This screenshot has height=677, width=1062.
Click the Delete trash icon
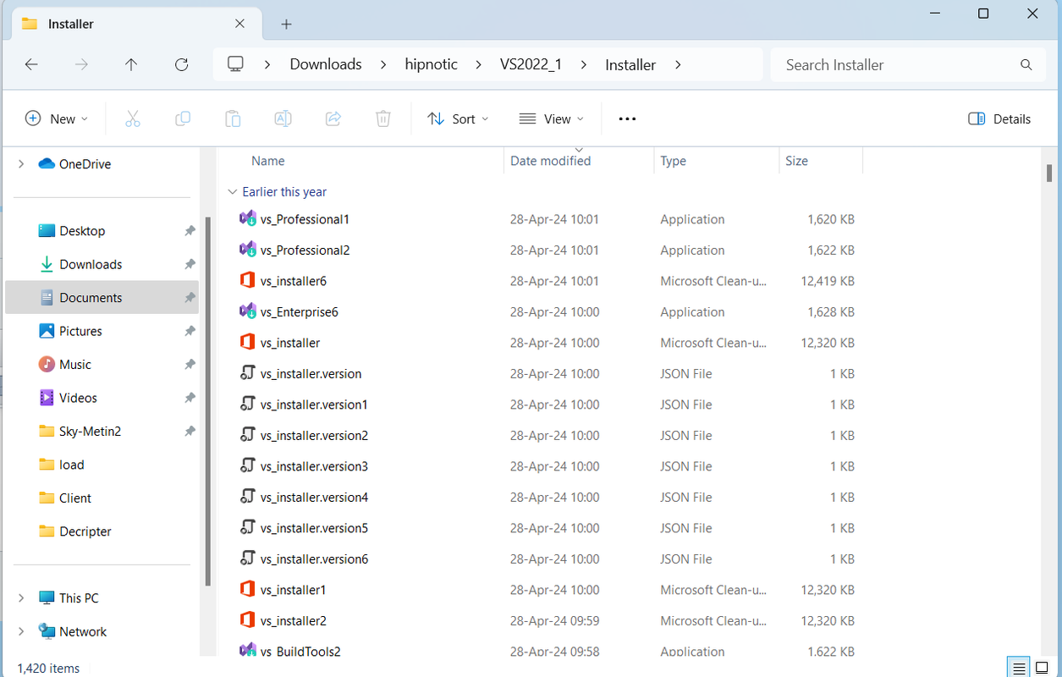click(x=383, y=119)
